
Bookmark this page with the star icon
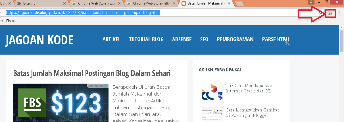(x=320, y=13)
